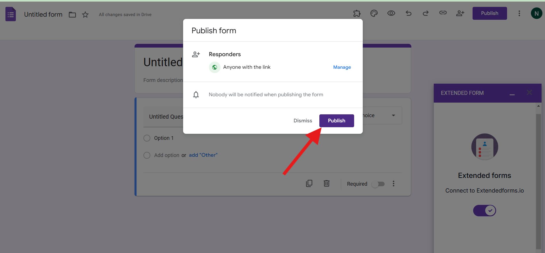Open the customize theme palette
Image resolution: width=545 pixels, height=253 pixels.
374,13
